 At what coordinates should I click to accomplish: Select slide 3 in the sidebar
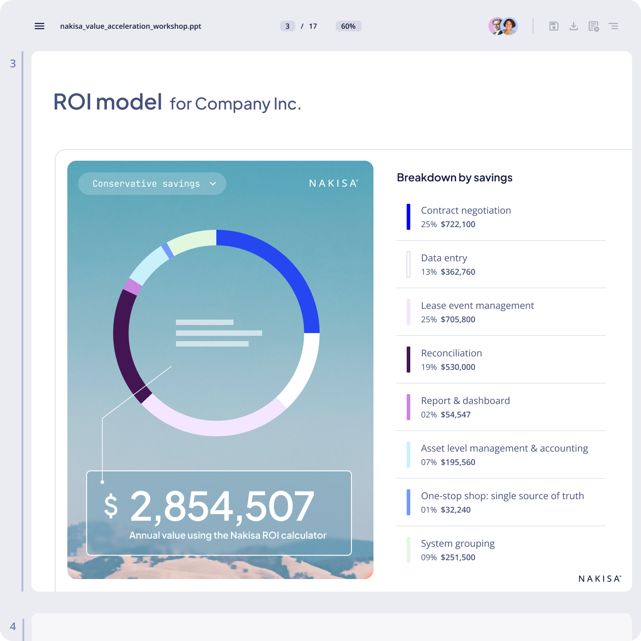pyautogui.click(x=13, y=63)
